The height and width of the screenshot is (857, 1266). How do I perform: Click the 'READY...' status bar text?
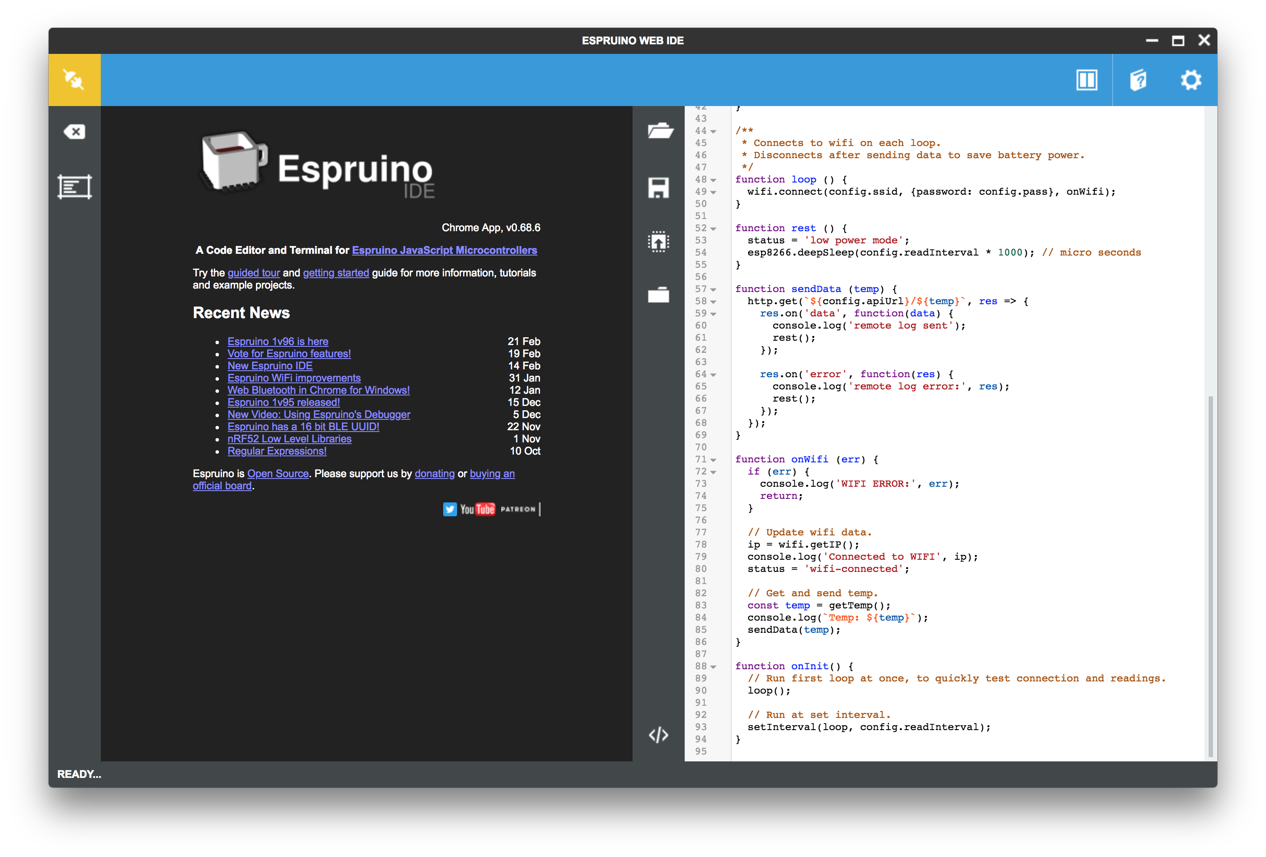[79, 774]
